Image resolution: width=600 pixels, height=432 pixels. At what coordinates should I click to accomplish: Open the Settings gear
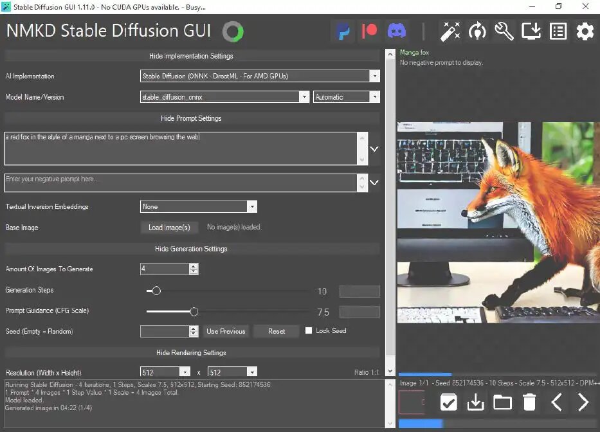(x=584, y=30)
